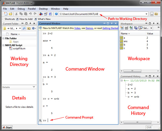Open the How to Add shortcut

point(24,19)
